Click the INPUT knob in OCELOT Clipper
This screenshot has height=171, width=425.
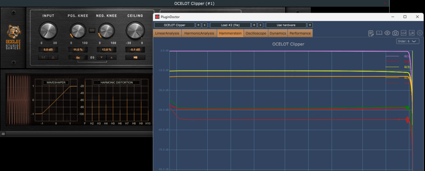click(48, 31)
